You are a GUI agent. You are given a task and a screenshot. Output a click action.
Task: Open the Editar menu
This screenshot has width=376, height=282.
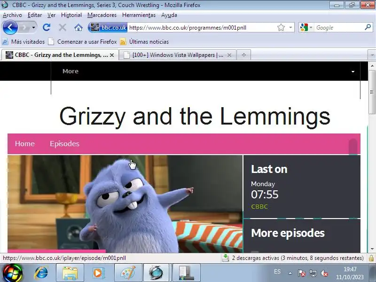coord(35,15)
